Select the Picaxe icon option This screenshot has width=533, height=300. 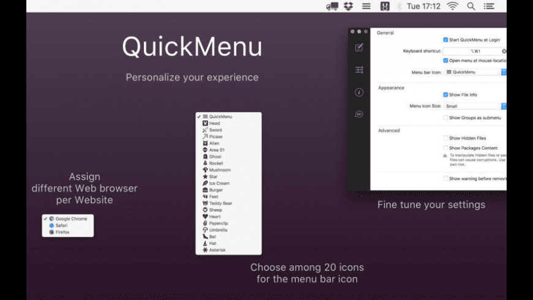click(x=229, y=137)
